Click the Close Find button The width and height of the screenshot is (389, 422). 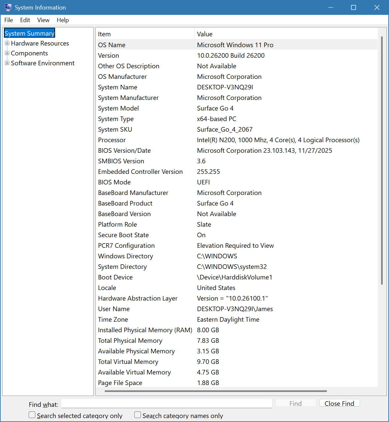coord(340,403)
